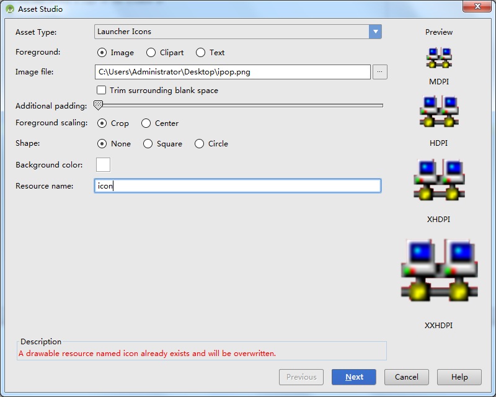Click the HDPI preview icon

pyautogui.click(x=439, y=112)
